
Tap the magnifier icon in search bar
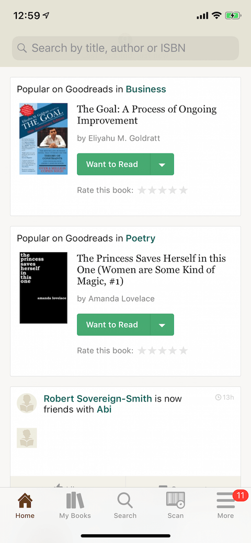(22, 48)
